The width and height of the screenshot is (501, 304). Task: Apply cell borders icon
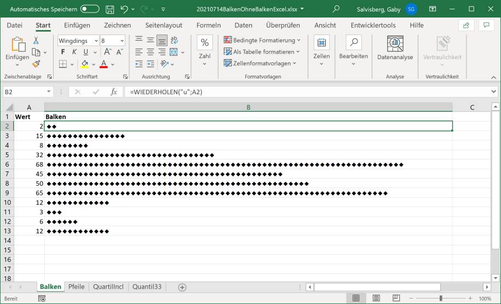63,64
